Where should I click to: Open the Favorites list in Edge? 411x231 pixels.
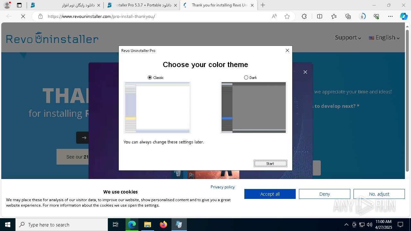(334, 16)
